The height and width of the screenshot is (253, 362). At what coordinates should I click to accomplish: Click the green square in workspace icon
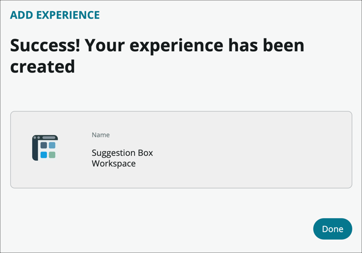52,155
